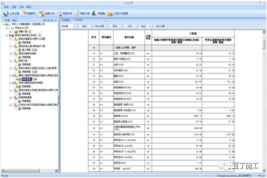The height and width of the screenshot is (178, 267).
Task: Check the 地暖钢筋模型 checkbox
Action: [x=14, y=97]
